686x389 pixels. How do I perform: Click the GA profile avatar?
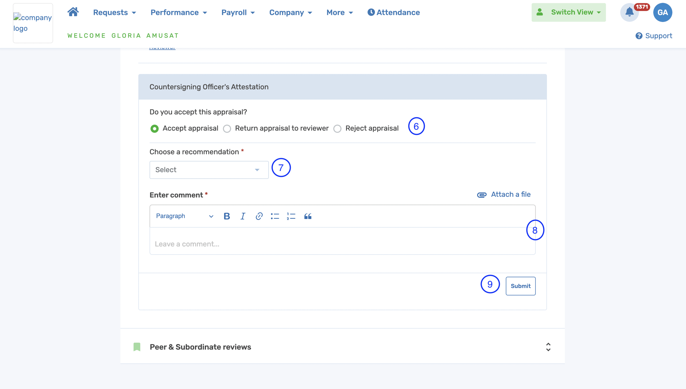(x=662, y=13)
